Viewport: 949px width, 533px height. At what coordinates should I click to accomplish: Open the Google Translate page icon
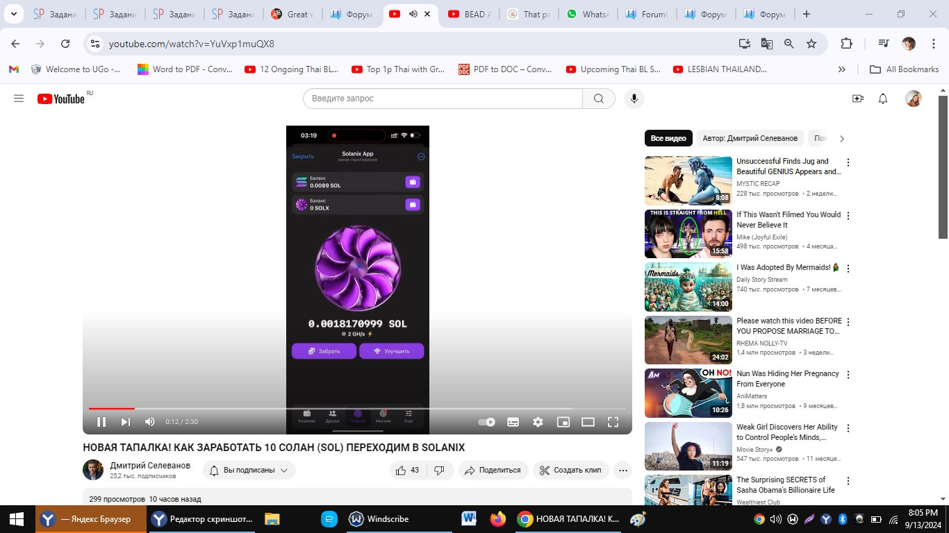coord(767,44)
